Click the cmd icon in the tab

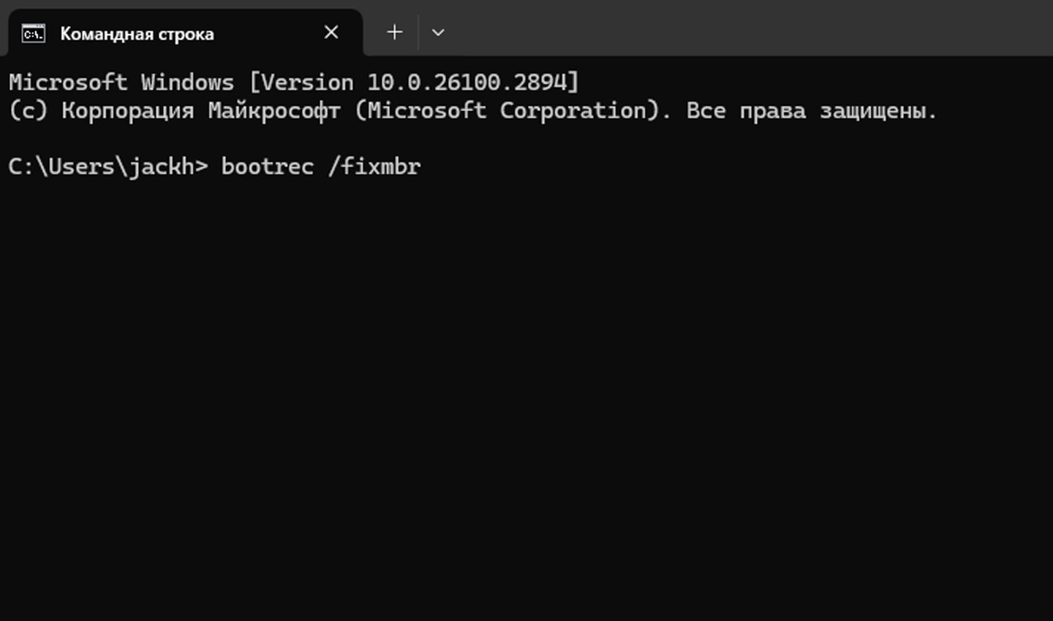[33, 33]
